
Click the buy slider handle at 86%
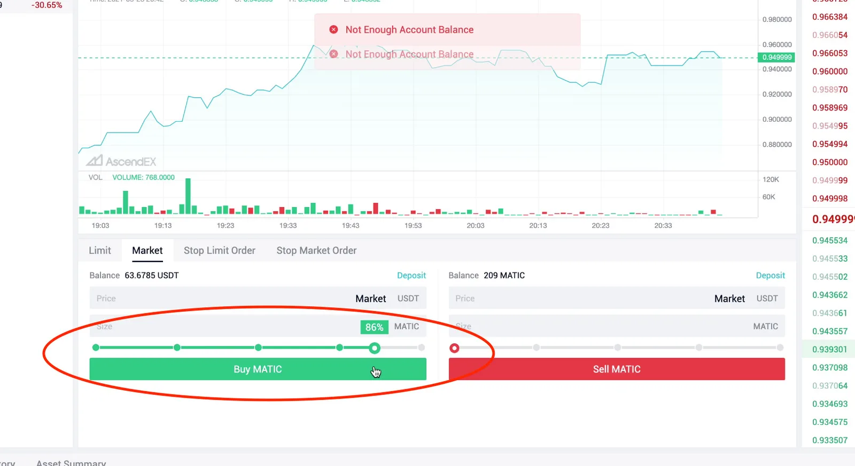375,348
